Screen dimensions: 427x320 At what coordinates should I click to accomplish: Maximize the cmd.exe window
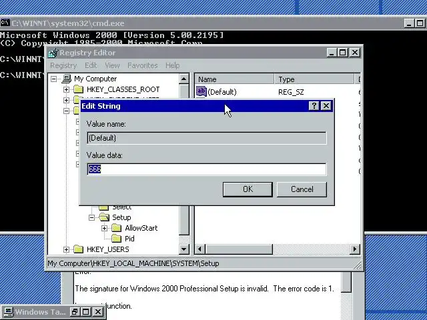[x=420, y=23]
